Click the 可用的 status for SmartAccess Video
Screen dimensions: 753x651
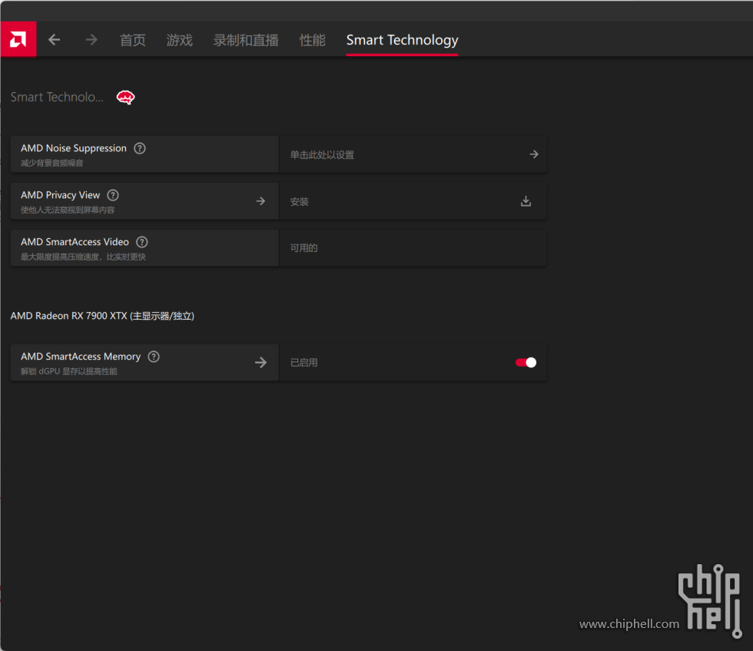304,248
